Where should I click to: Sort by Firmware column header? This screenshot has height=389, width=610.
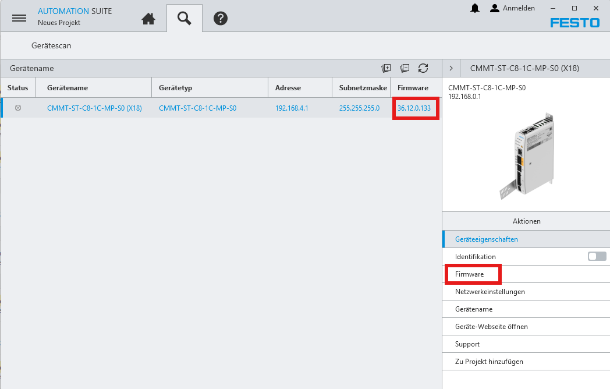(416, 87)
